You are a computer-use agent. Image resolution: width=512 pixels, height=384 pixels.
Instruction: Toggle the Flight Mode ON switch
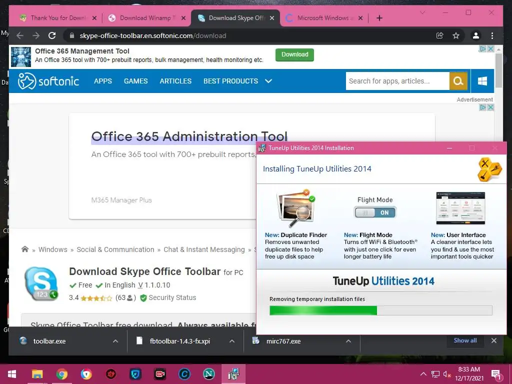tap(375, 212)
